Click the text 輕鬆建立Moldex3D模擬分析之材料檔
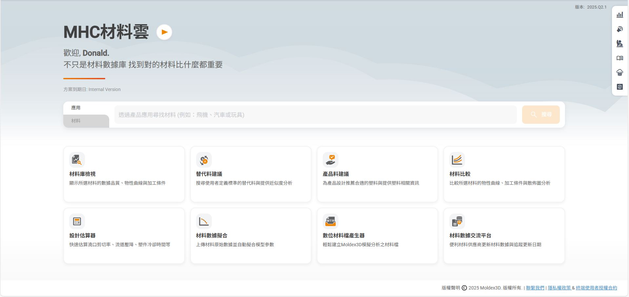 coord(360,245)
